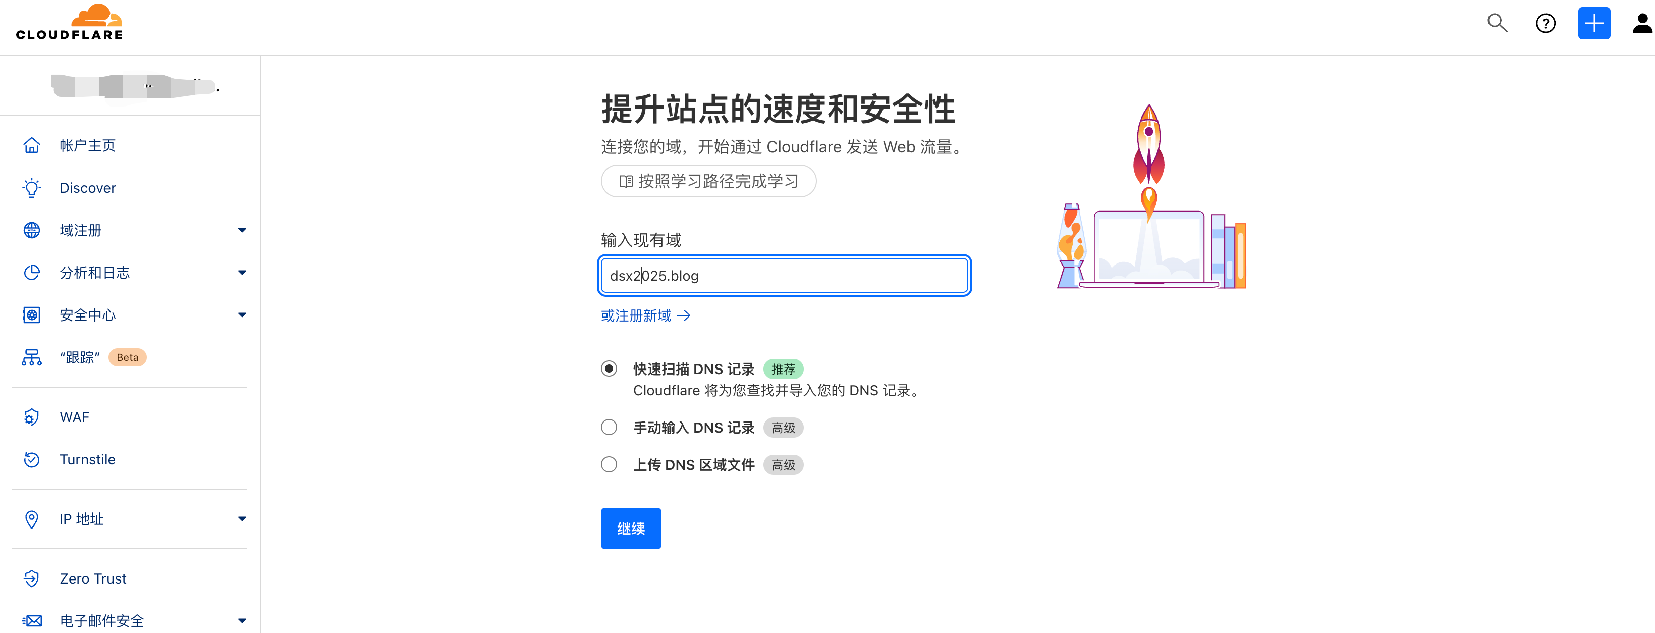Open Zero Trust in the sidebar
The height and width of the screenshot is (633, 1655).
tap(92, 578)
